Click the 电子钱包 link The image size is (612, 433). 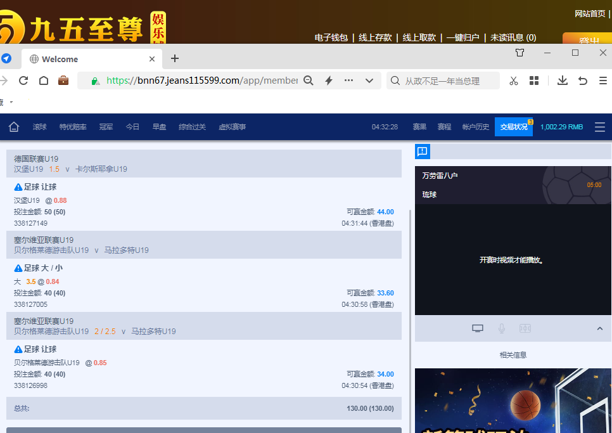point(331,37)
